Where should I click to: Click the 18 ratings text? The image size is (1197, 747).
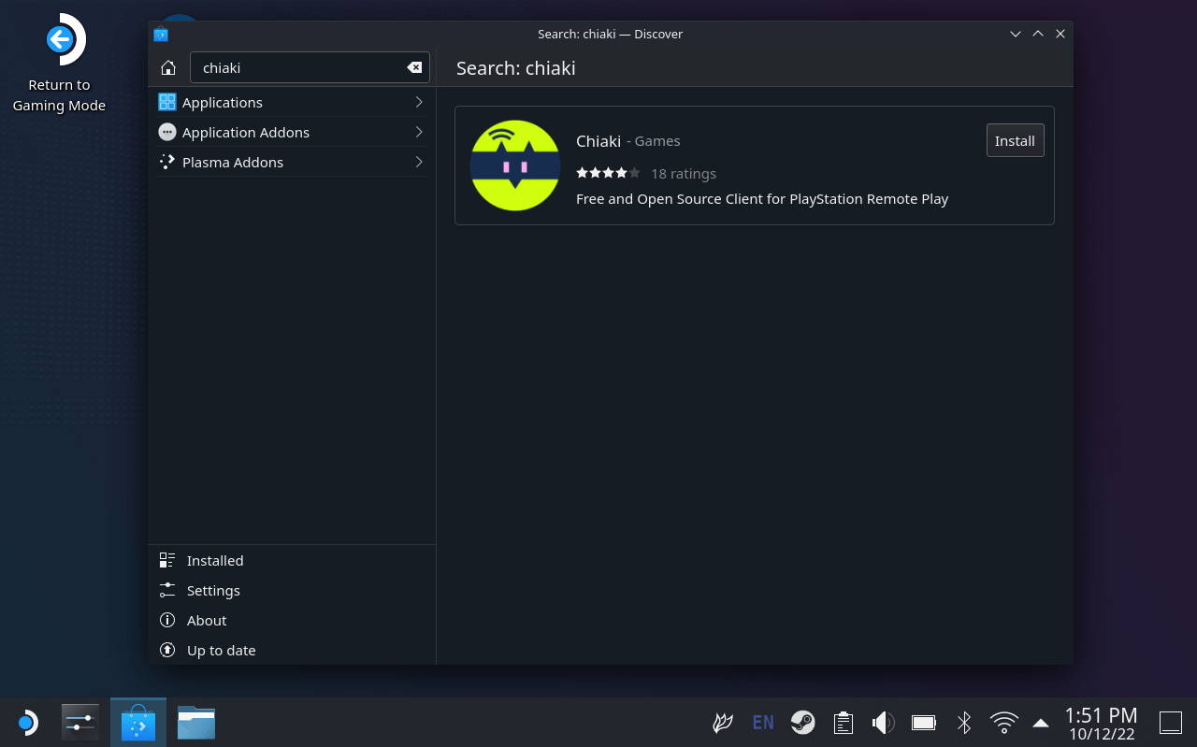[x=684, y=173]
